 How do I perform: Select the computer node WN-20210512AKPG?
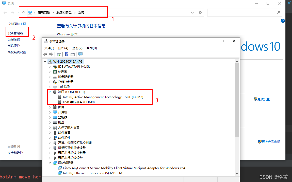click(x=68, y=61)
